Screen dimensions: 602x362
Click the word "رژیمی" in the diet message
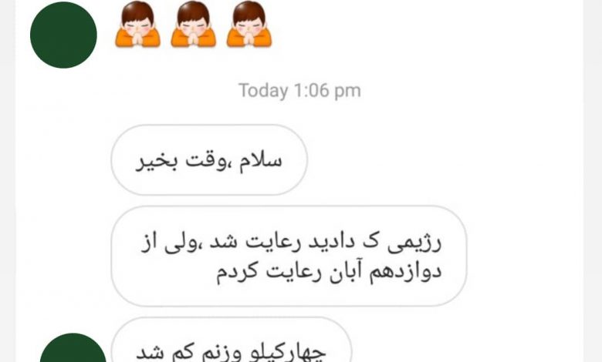[x=414, y=243]
